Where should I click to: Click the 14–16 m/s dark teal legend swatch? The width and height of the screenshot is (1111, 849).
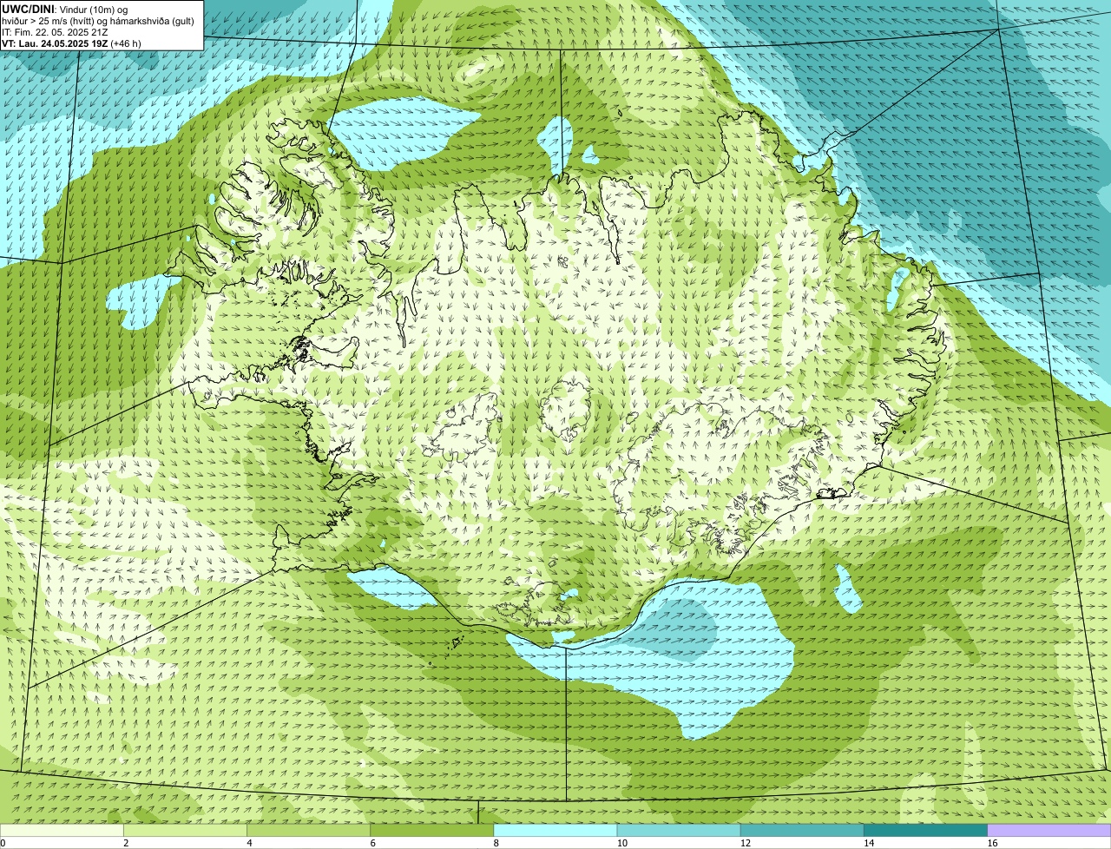926,830
